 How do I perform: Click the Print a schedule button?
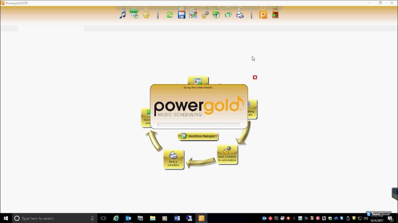(x=174, y=160)
